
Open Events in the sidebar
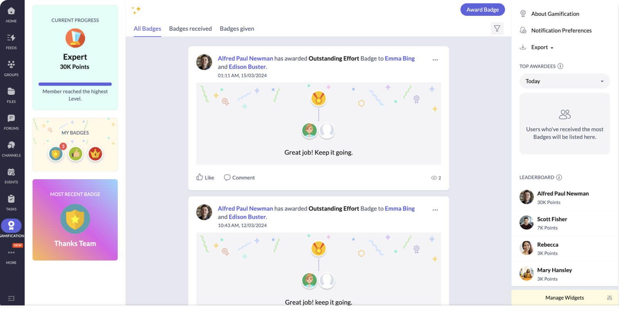click(11, 176)
